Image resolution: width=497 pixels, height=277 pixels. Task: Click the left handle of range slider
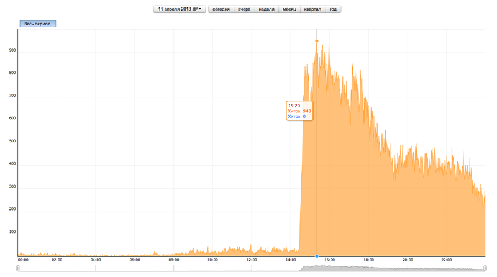tap(18, 268)
